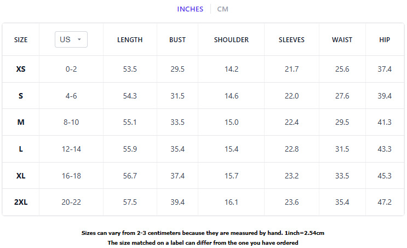
Task: Click the 20-22 US size cell
Action: 71,202
